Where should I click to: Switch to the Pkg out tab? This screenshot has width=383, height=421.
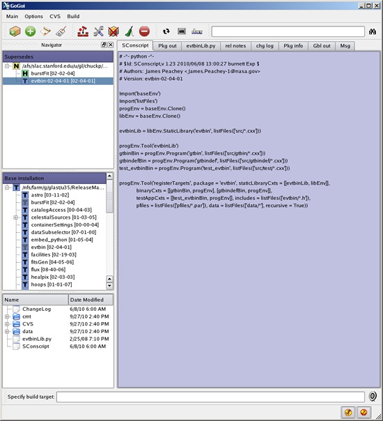[167, 46]
